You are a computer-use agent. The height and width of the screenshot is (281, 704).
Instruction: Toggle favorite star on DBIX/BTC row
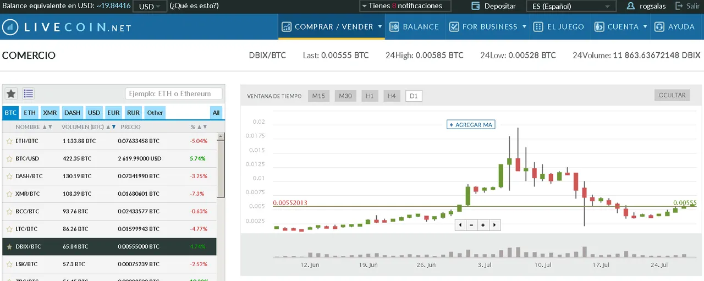coord(9,247)
